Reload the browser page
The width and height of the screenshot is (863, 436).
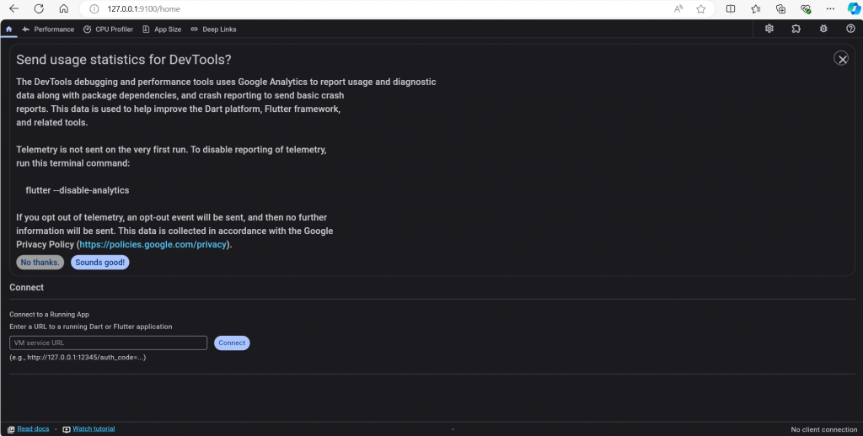(x=39, y=8)
